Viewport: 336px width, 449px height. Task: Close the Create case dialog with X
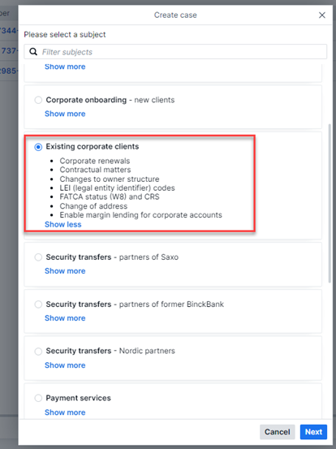pos(322,15)
